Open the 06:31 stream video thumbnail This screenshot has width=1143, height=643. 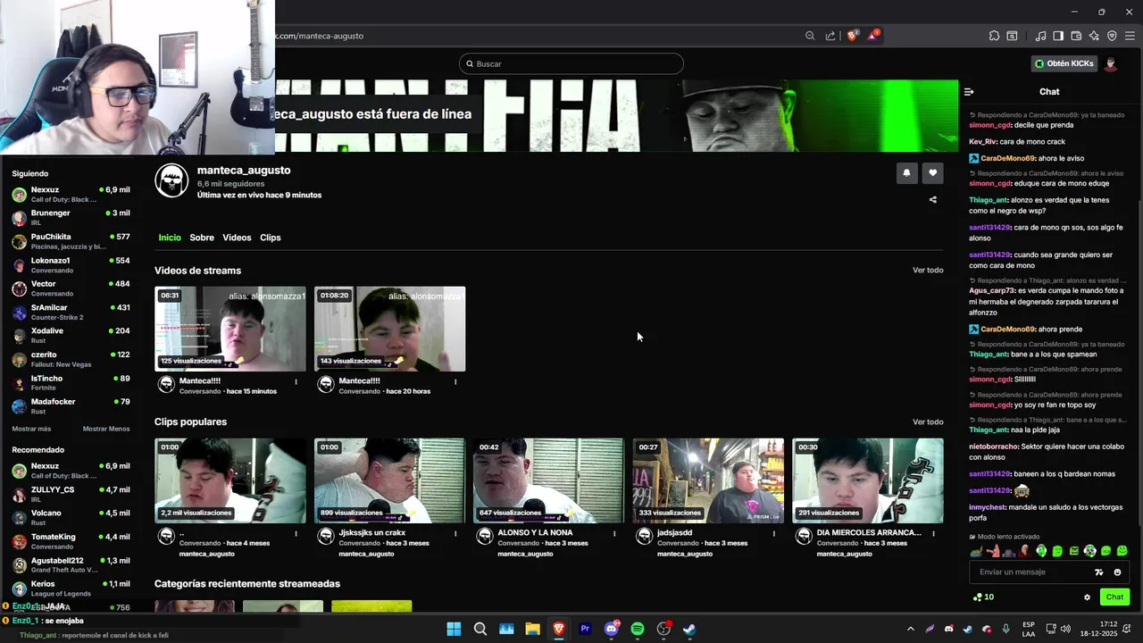(x=230, y=329)
